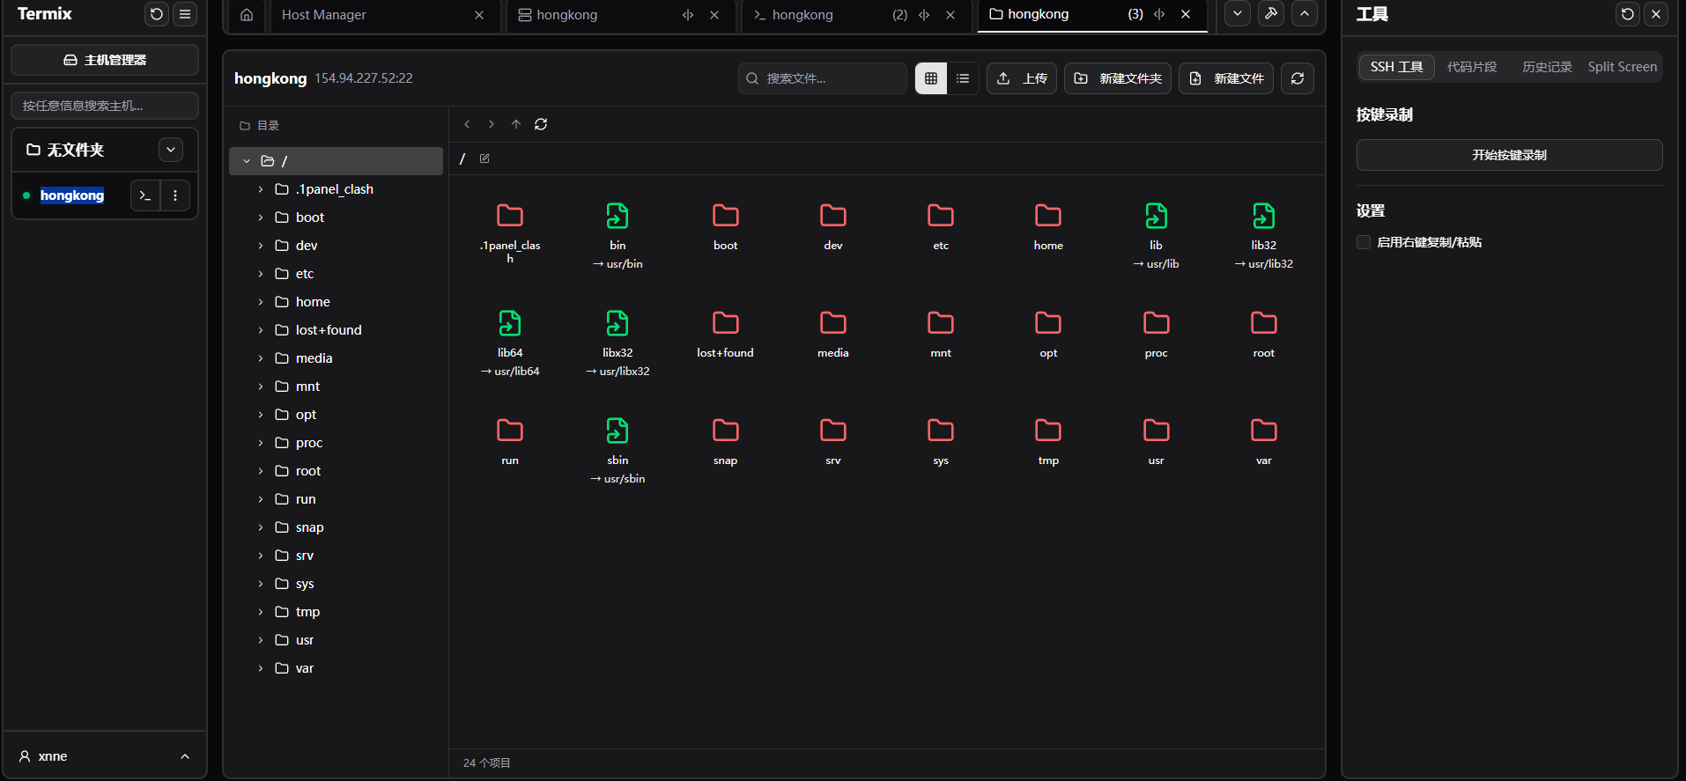Open the home tab icon

[247, 15]
